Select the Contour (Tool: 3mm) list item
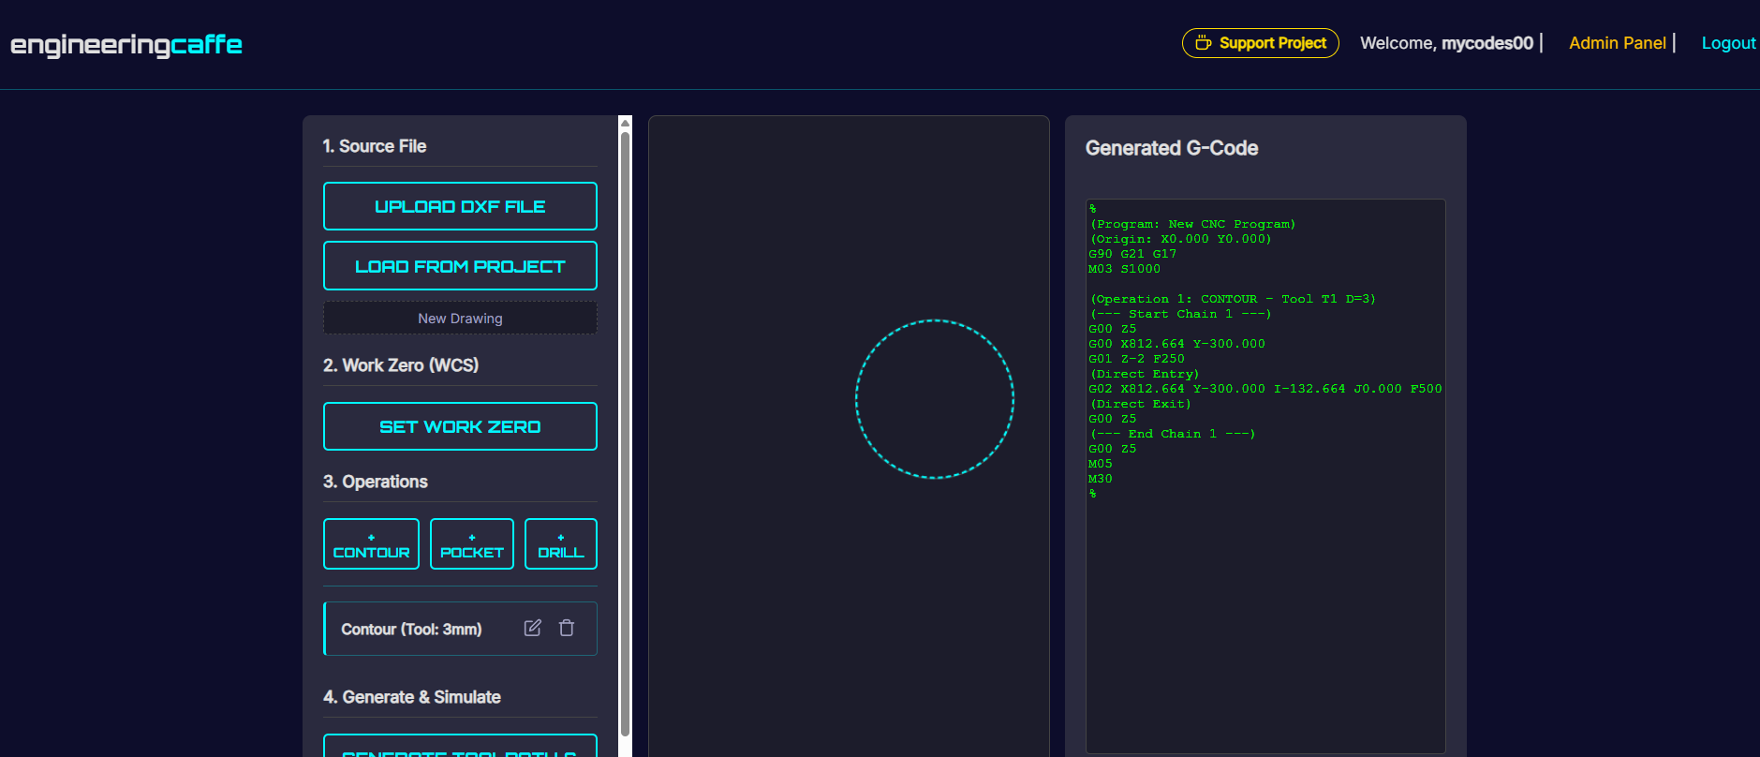 pos(460,629)
